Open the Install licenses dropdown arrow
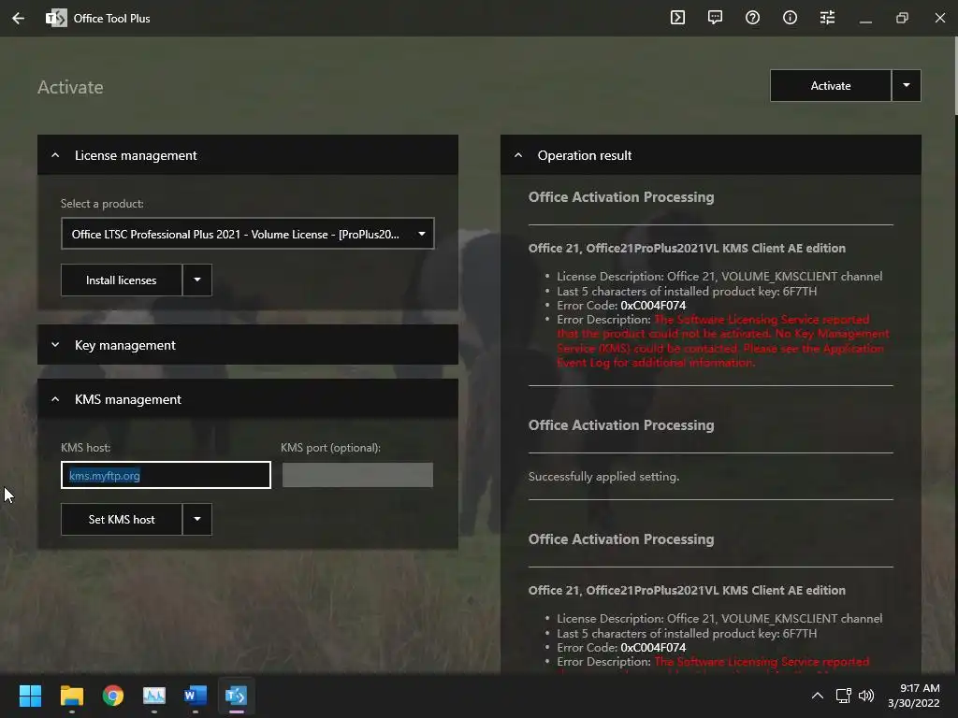Screen dimensions: 958x718 coord(197,280)
